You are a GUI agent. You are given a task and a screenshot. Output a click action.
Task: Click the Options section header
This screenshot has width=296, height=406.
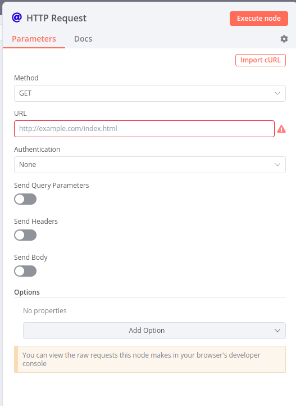(x=27, y=292)
